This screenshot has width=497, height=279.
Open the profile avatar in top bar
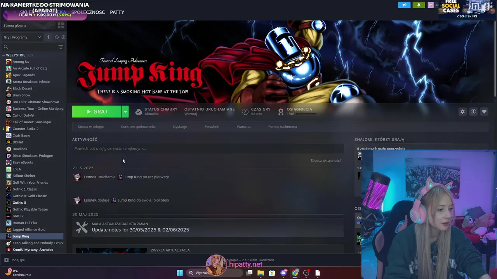431,5
